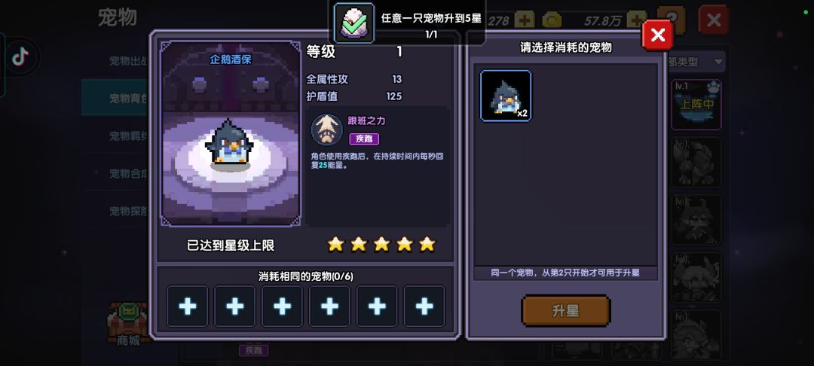This screenshot has height=366, width=814.
Task: Click the plus button beside 57.8万 coins
Action: [636, 20]
